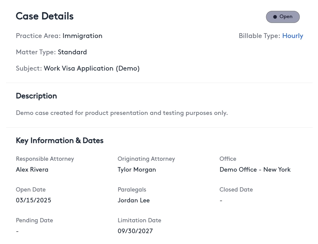Image resolution: width=318 pixels, height=244 pixels.
Task: Select the paralegal Jordan Lee
Action: [134, 200]
